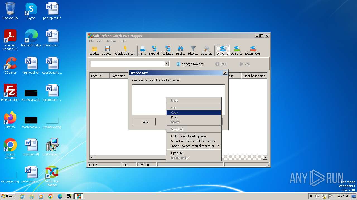
Task: Click the Expand toolbar button
Action: point(154,51)
